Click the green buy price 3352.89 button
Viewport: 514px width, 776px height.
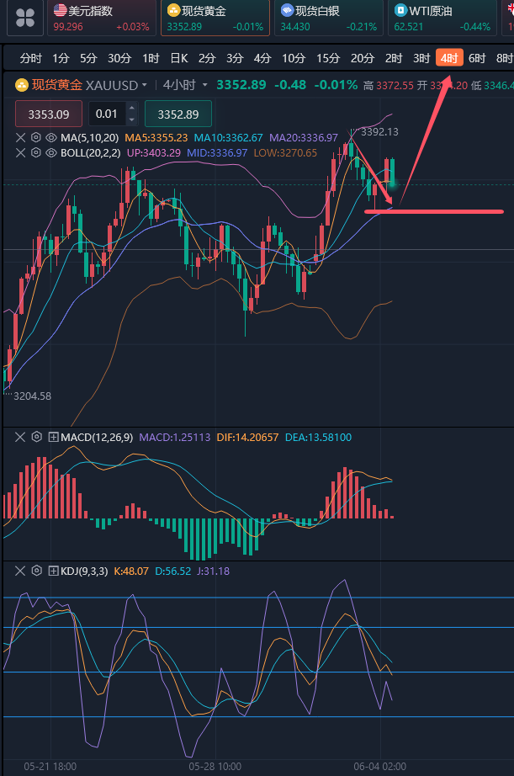pyautogui.click(x=178, y=114)
